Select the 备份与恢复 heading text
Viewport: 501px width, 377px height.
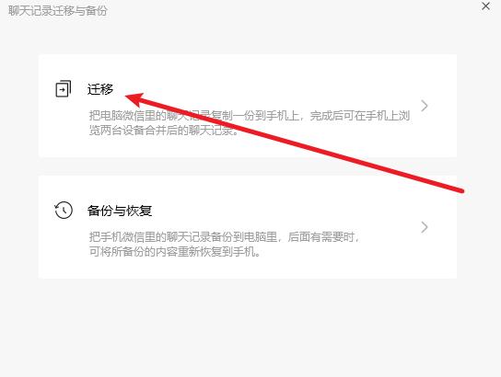click(120, 211)
